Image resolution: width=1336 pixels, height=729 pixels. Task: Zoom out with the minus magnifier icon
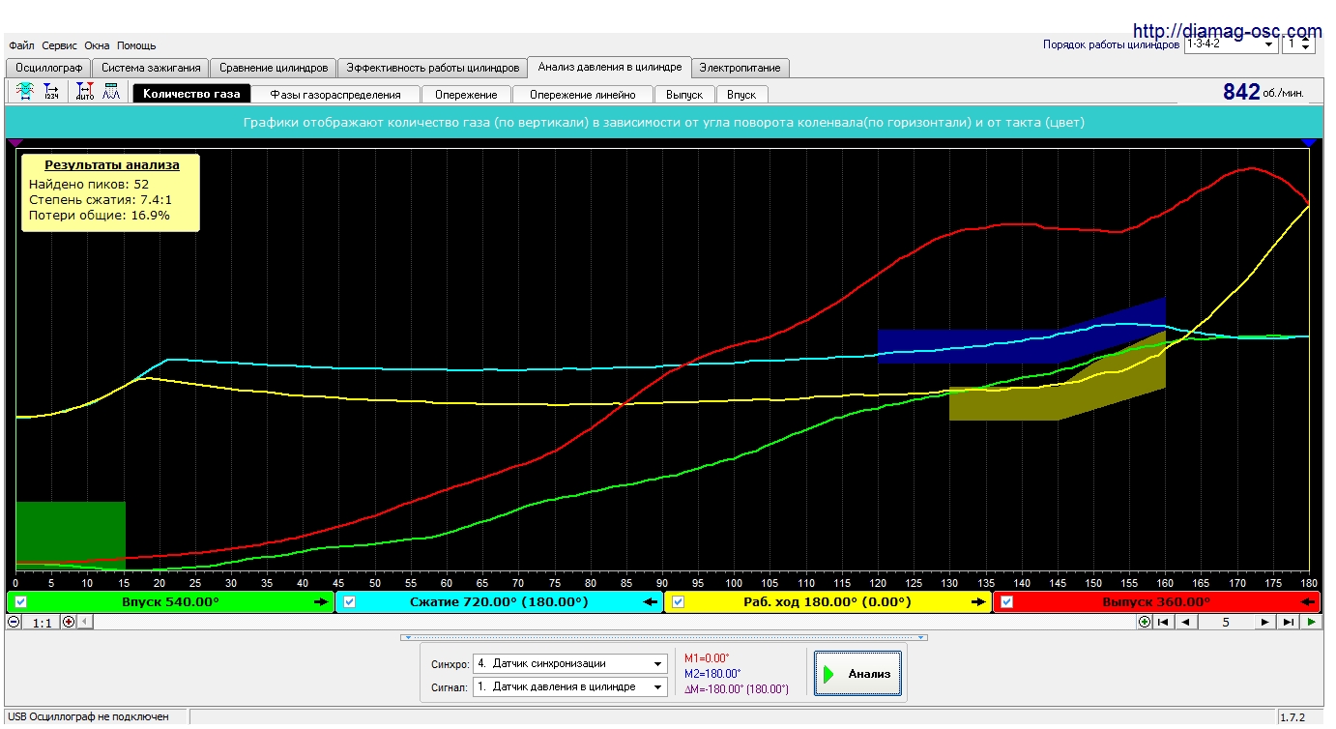click(14, 622)
